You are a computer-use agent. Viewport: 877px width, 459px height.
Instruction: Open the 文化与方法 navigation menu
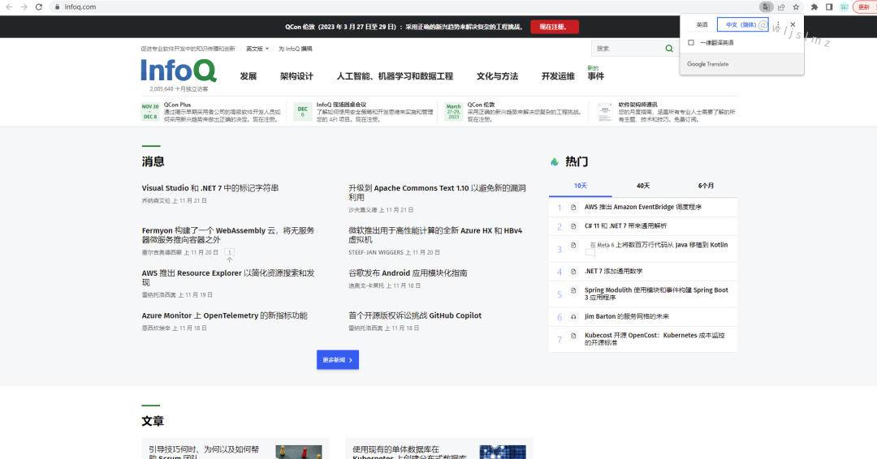pyautogui.click(x=497, y=76)
